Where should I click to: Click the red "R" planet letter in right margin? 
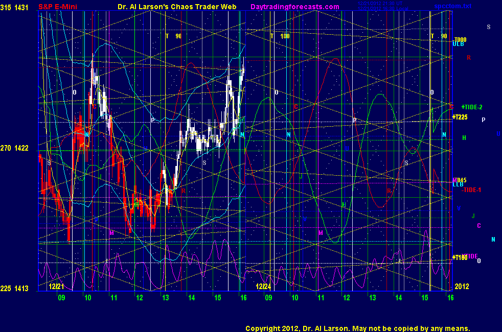click(469, 58)
